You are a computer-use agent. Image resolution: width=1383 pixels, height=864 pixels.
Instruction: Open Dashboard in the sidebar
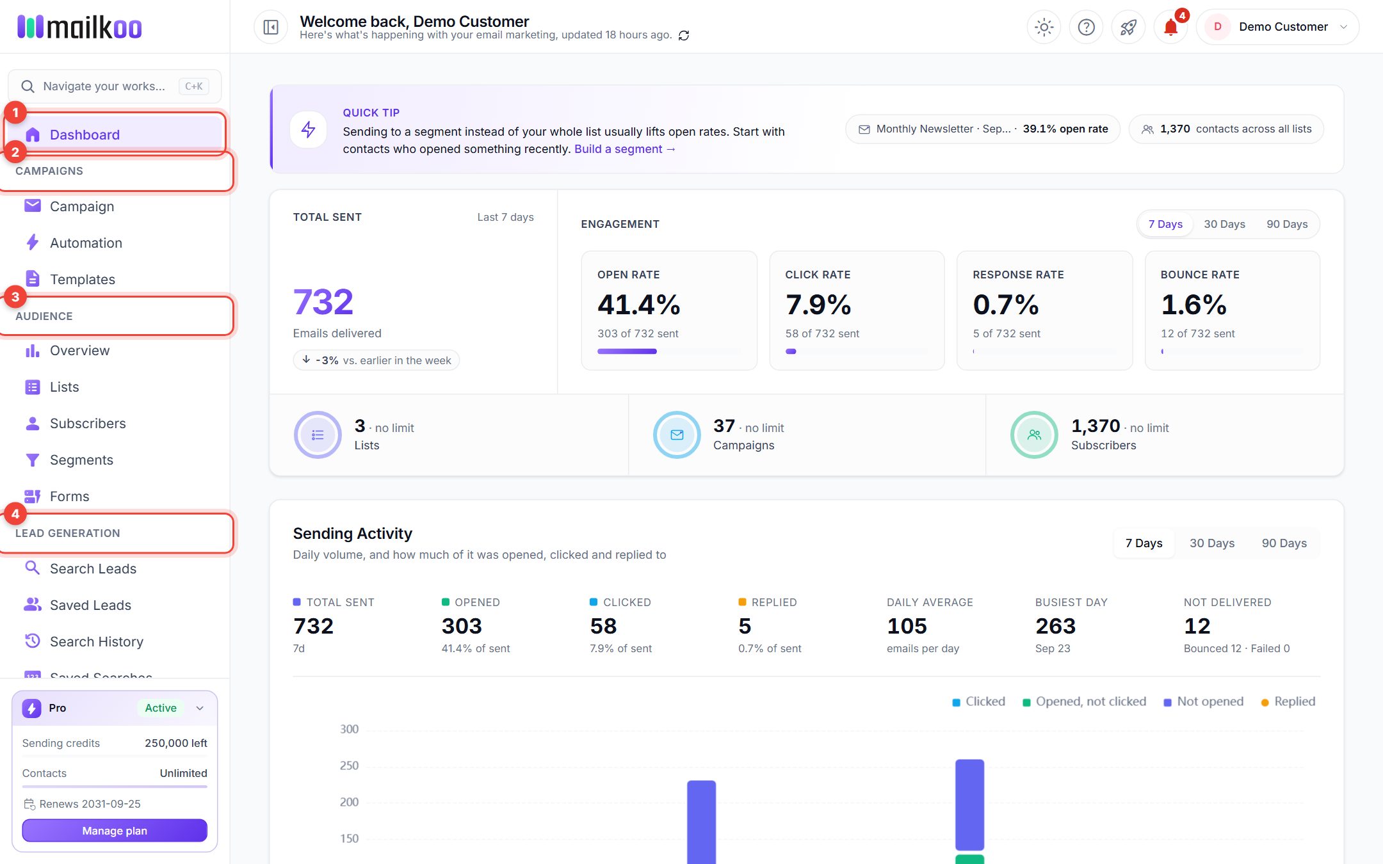[115, 134]
